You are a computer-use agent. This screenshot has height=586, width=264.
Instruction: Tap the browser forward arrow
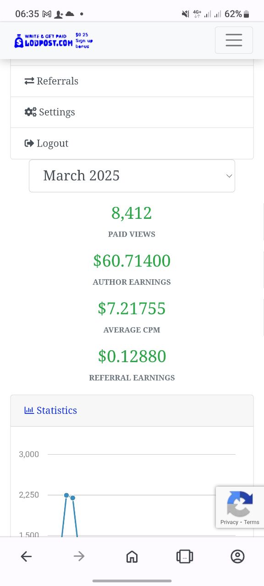tap(79, 557)
